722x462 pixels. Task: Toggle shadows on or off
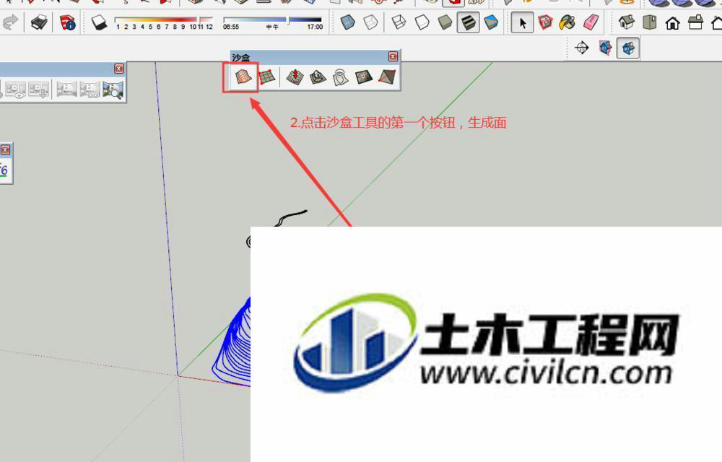pyautogui.click(x=98, y=22)
